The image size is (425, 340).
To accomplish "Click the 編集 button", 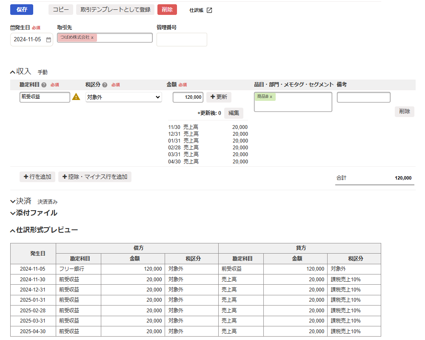I will tap(234, 113).
